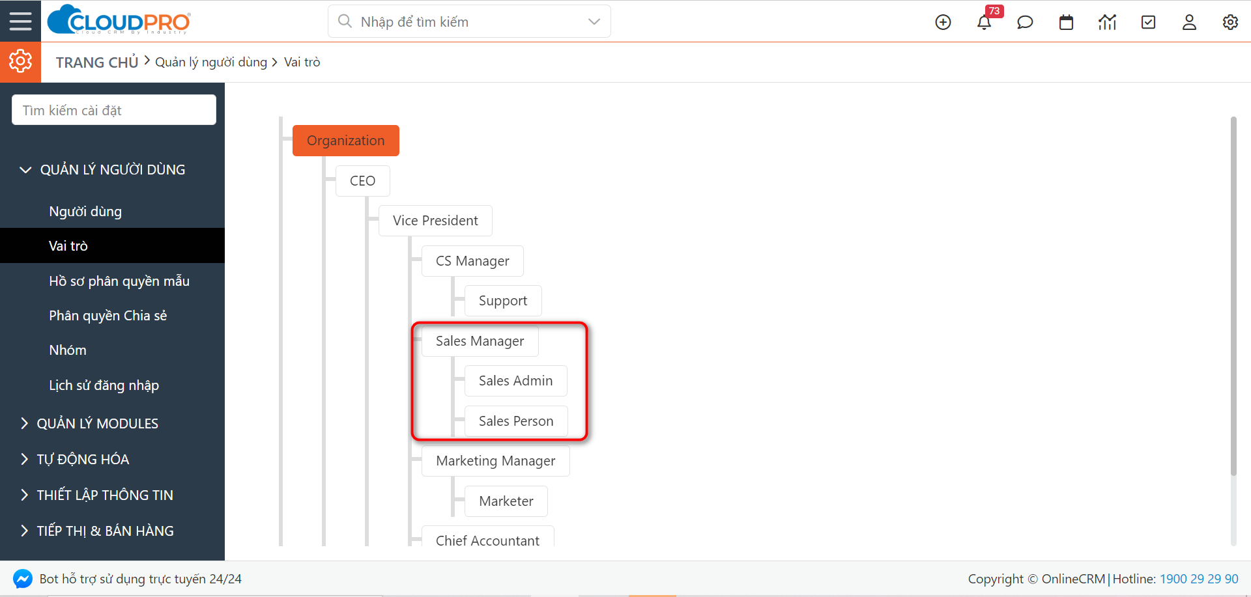Viewport: 1251px width, 597px height.
Task: Click Quản lý người dùng breadcrumb
Action: pos(211,62)
